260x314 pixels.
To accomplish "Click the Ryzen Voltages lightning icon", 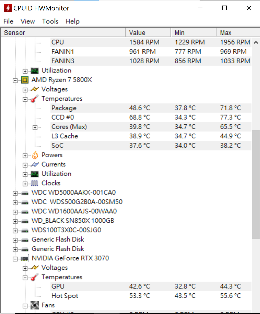I will [x=35, y=89].
